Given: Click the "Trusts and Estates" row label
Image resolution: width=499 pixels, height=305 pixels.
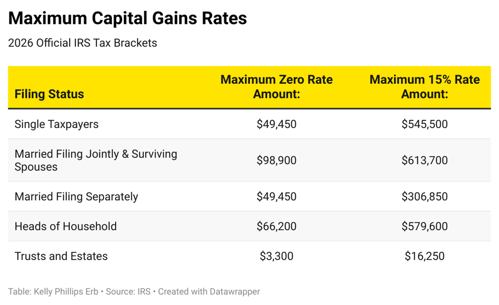Looking at the screenshot, I should [61, 256].
